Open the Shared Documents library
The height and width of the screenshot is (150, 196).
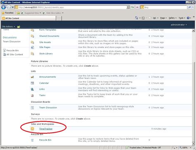point(49,36)
